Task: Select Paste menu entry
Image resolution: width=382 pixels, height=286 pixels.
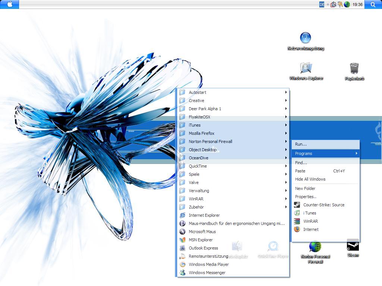Action: point(325,171)
